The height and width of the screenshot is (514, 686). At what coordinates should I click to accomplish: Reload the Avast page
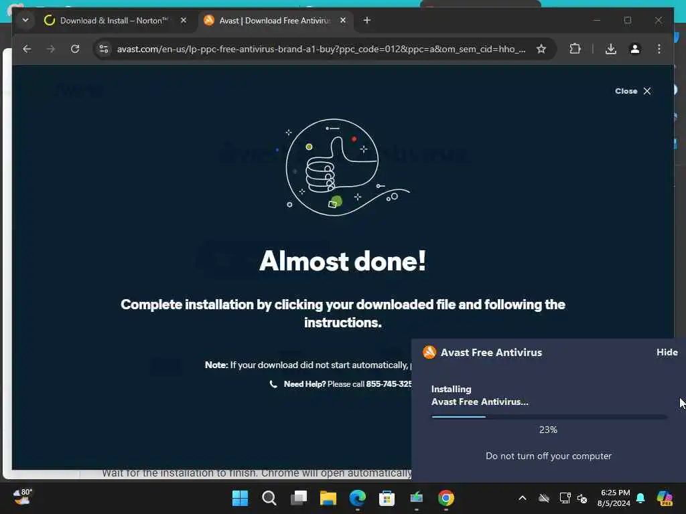[x=75, y=49]
